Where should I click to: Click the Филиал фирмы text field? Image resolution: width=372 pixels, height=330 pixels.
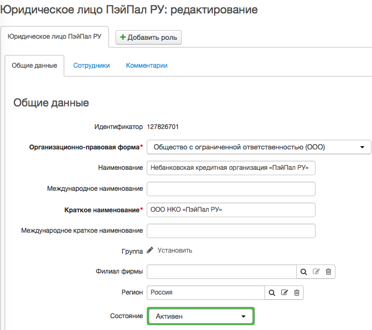[x=221, y=271]
